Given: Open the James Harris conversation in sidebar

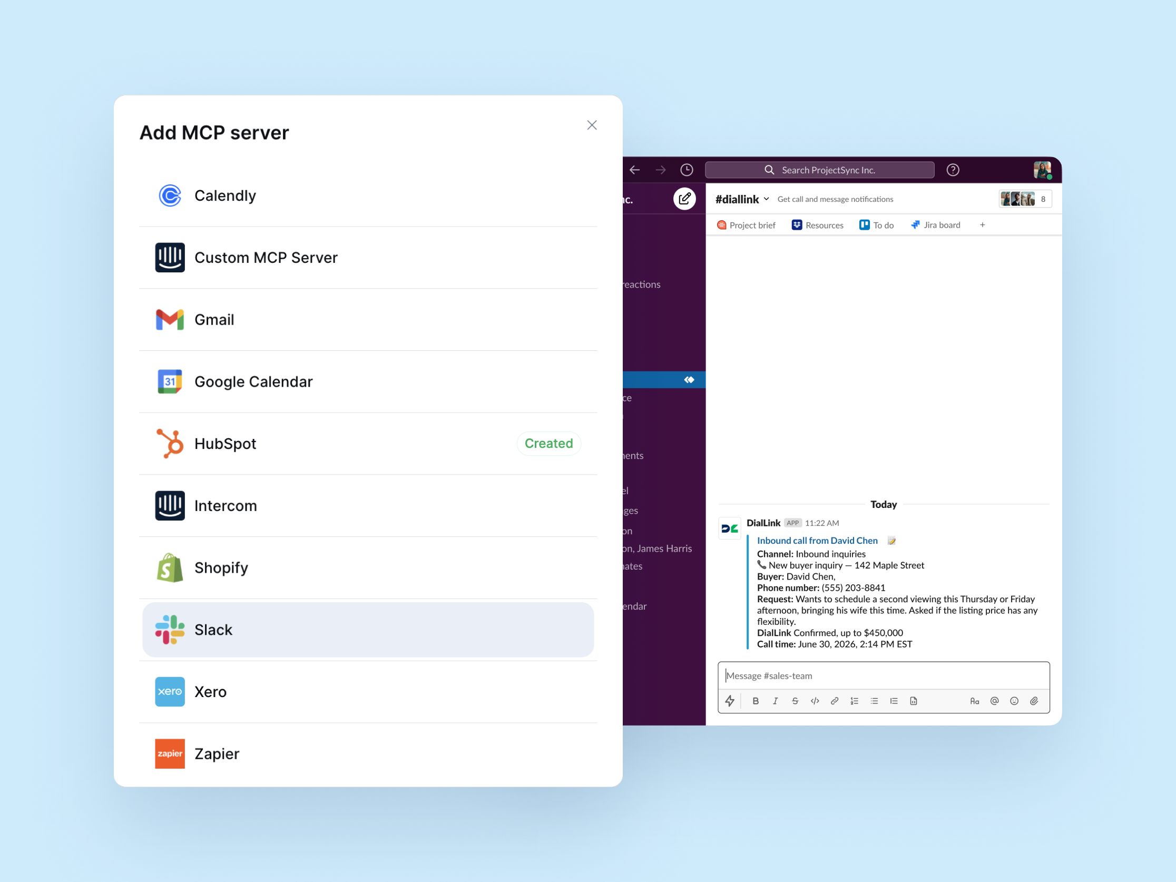Looking at the screenshot, I should 658,548.
